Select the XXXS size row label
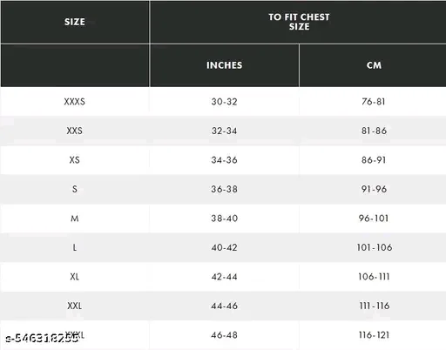446x350 pixels. point(75,102)
